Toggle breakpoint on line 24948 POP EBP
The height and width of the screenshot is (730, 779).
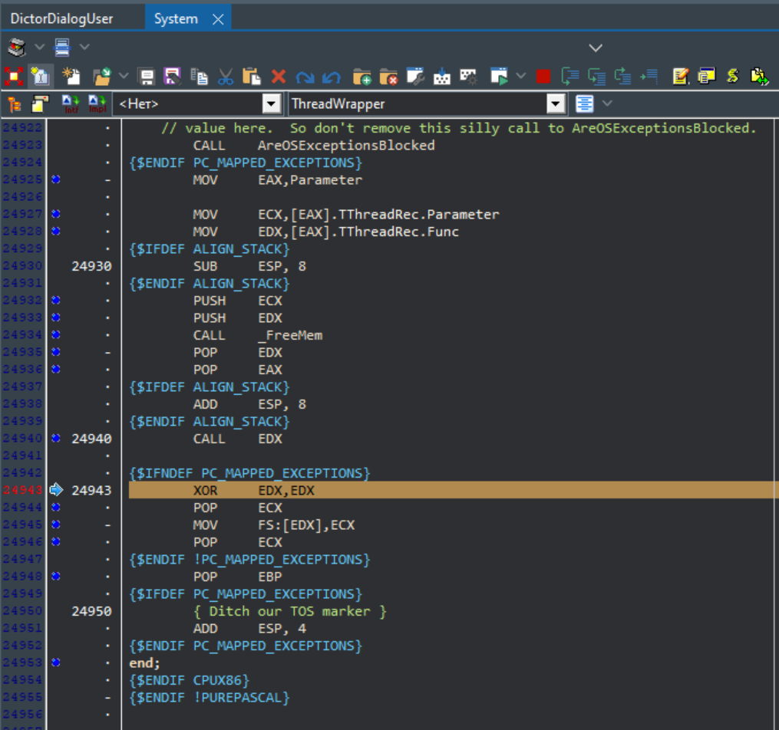click(56, 576)
